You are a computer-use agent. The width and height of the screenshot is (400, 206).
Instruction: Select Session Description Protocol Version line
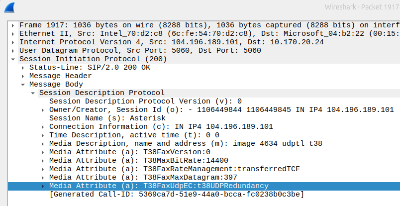(x=145, y=102)
